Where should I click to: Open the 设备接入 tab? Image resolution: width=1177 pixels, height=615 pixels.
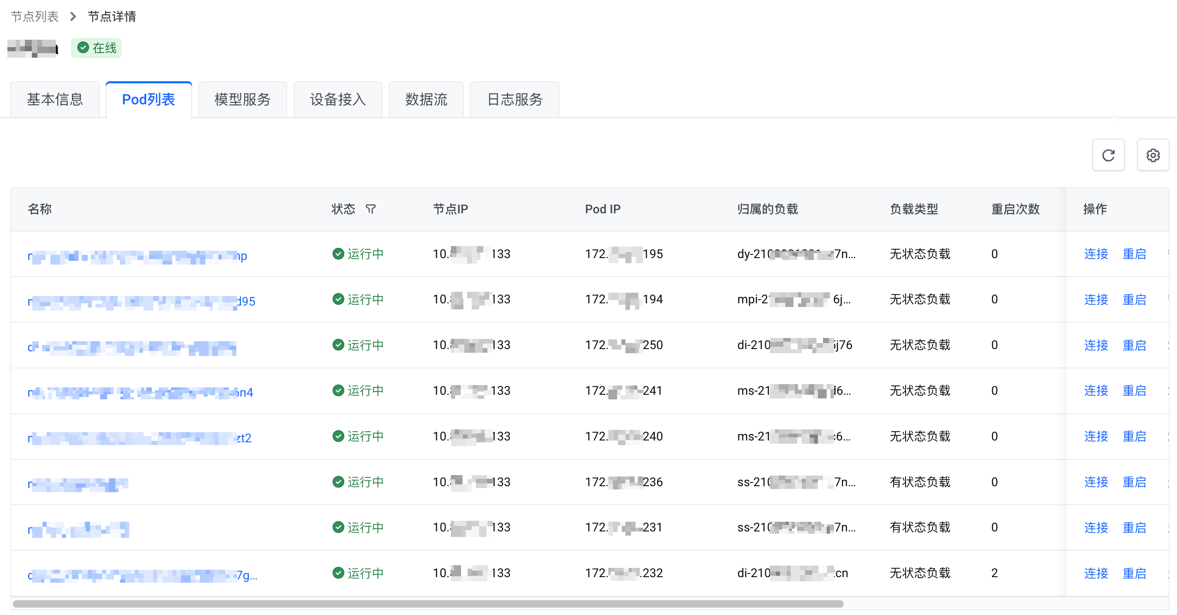tap(338, 99)
